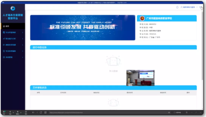This screenshot has height=117, width=206.
Task: Click the power logout icon
Action: point(200,7)
